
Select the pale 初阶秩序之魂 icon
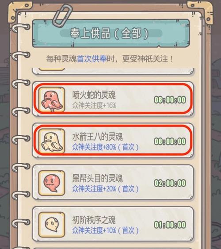[x=52, y=225]
